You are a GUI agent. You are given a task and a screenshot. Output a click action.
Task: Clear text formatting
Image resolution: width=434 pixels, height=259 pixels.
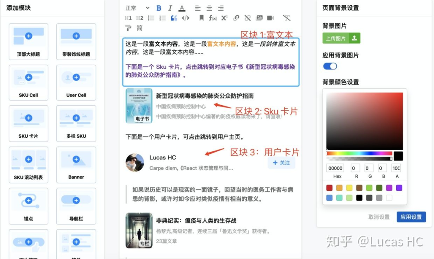coord(287,18)
